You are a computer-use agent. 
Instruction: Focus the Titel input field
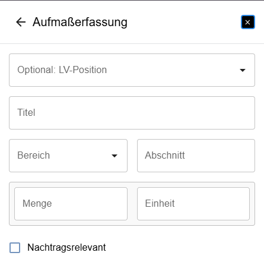132,113
